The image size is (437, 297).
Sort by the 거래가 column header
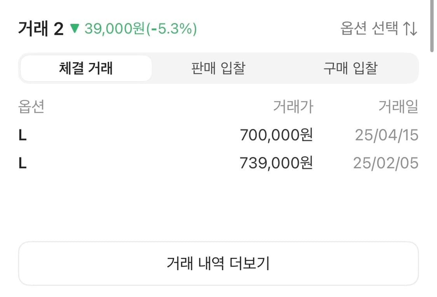(293, 108)
